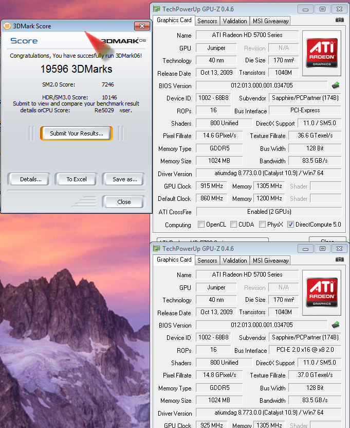Viewport: 350px width, 428px height.
Task: Toggle the PhysX checkbox in upper GPU-Z
Action: pos(262,225)
